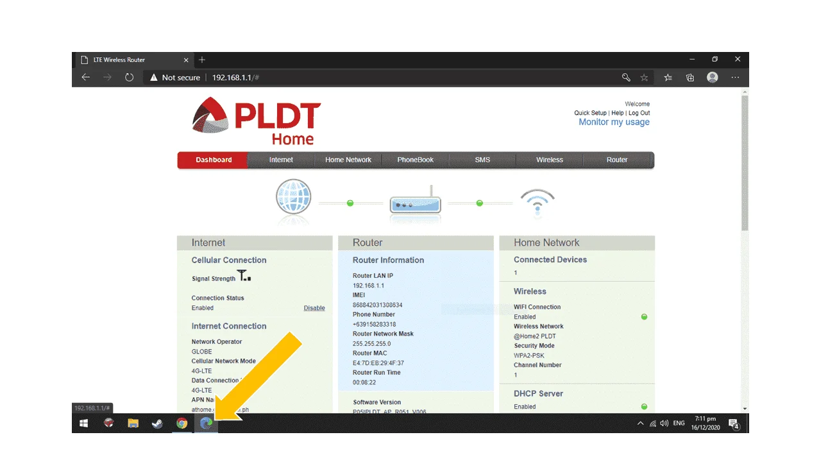Click router MAC E4:7D:EB:29:4F:37
Screen dimensions: 821x462
(x=378, y=363)
